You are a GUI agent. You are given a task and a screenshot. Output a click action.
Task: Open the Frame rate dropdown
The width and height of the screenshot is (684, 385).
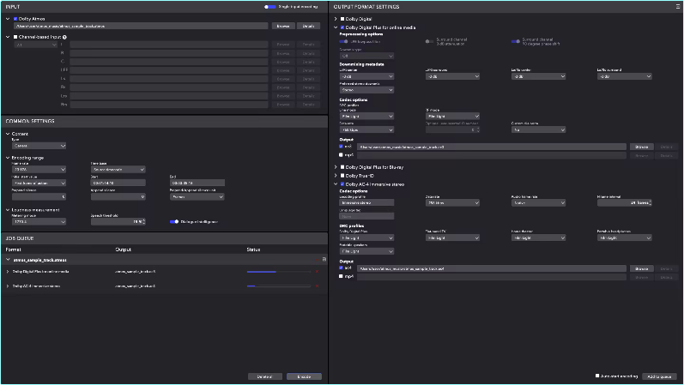click(x=39, y=169)
